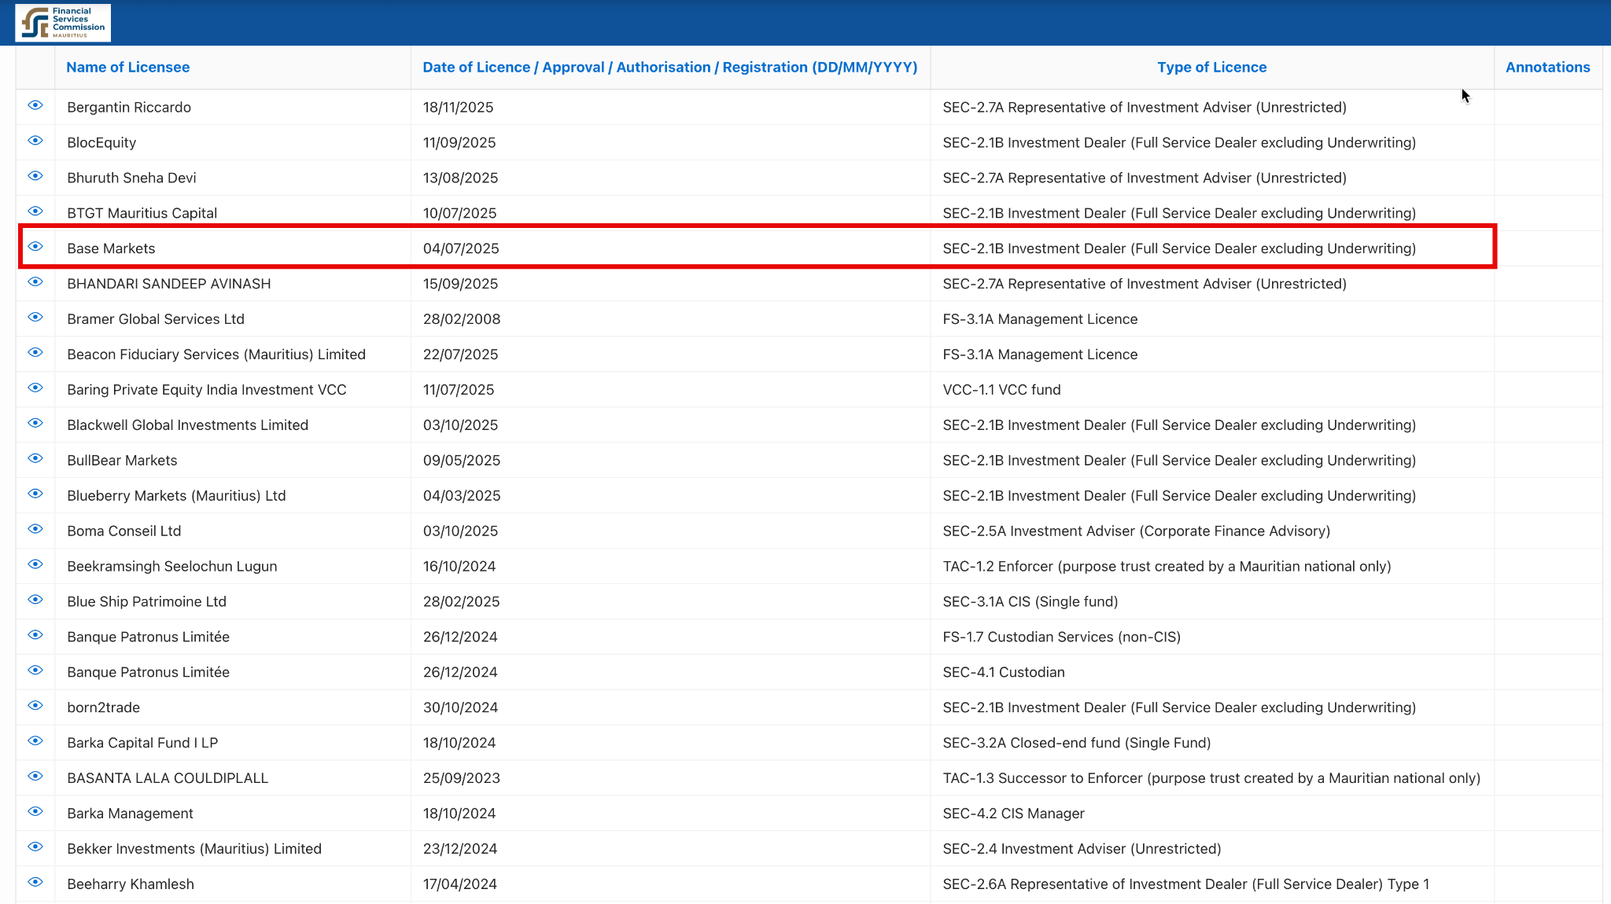
Task: Click the Annotations column header
Action: pyautogui.click(x=1547, y=68)
